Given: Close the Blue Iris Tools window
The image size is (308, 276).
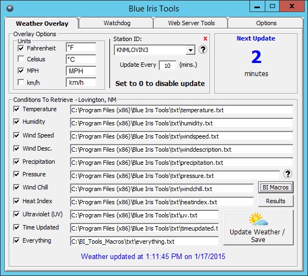Looking at the screenshot, I should pos(292,7).
